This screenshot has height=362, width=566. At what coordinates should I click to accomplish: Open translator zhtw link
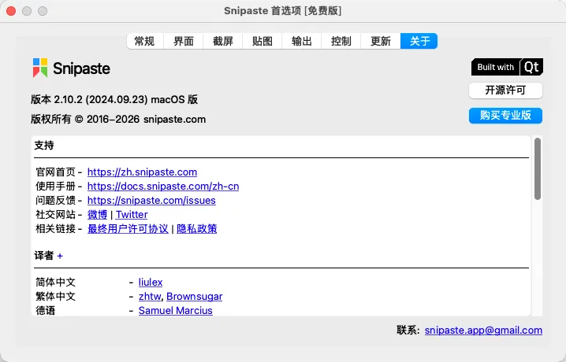tap(150, 296)
